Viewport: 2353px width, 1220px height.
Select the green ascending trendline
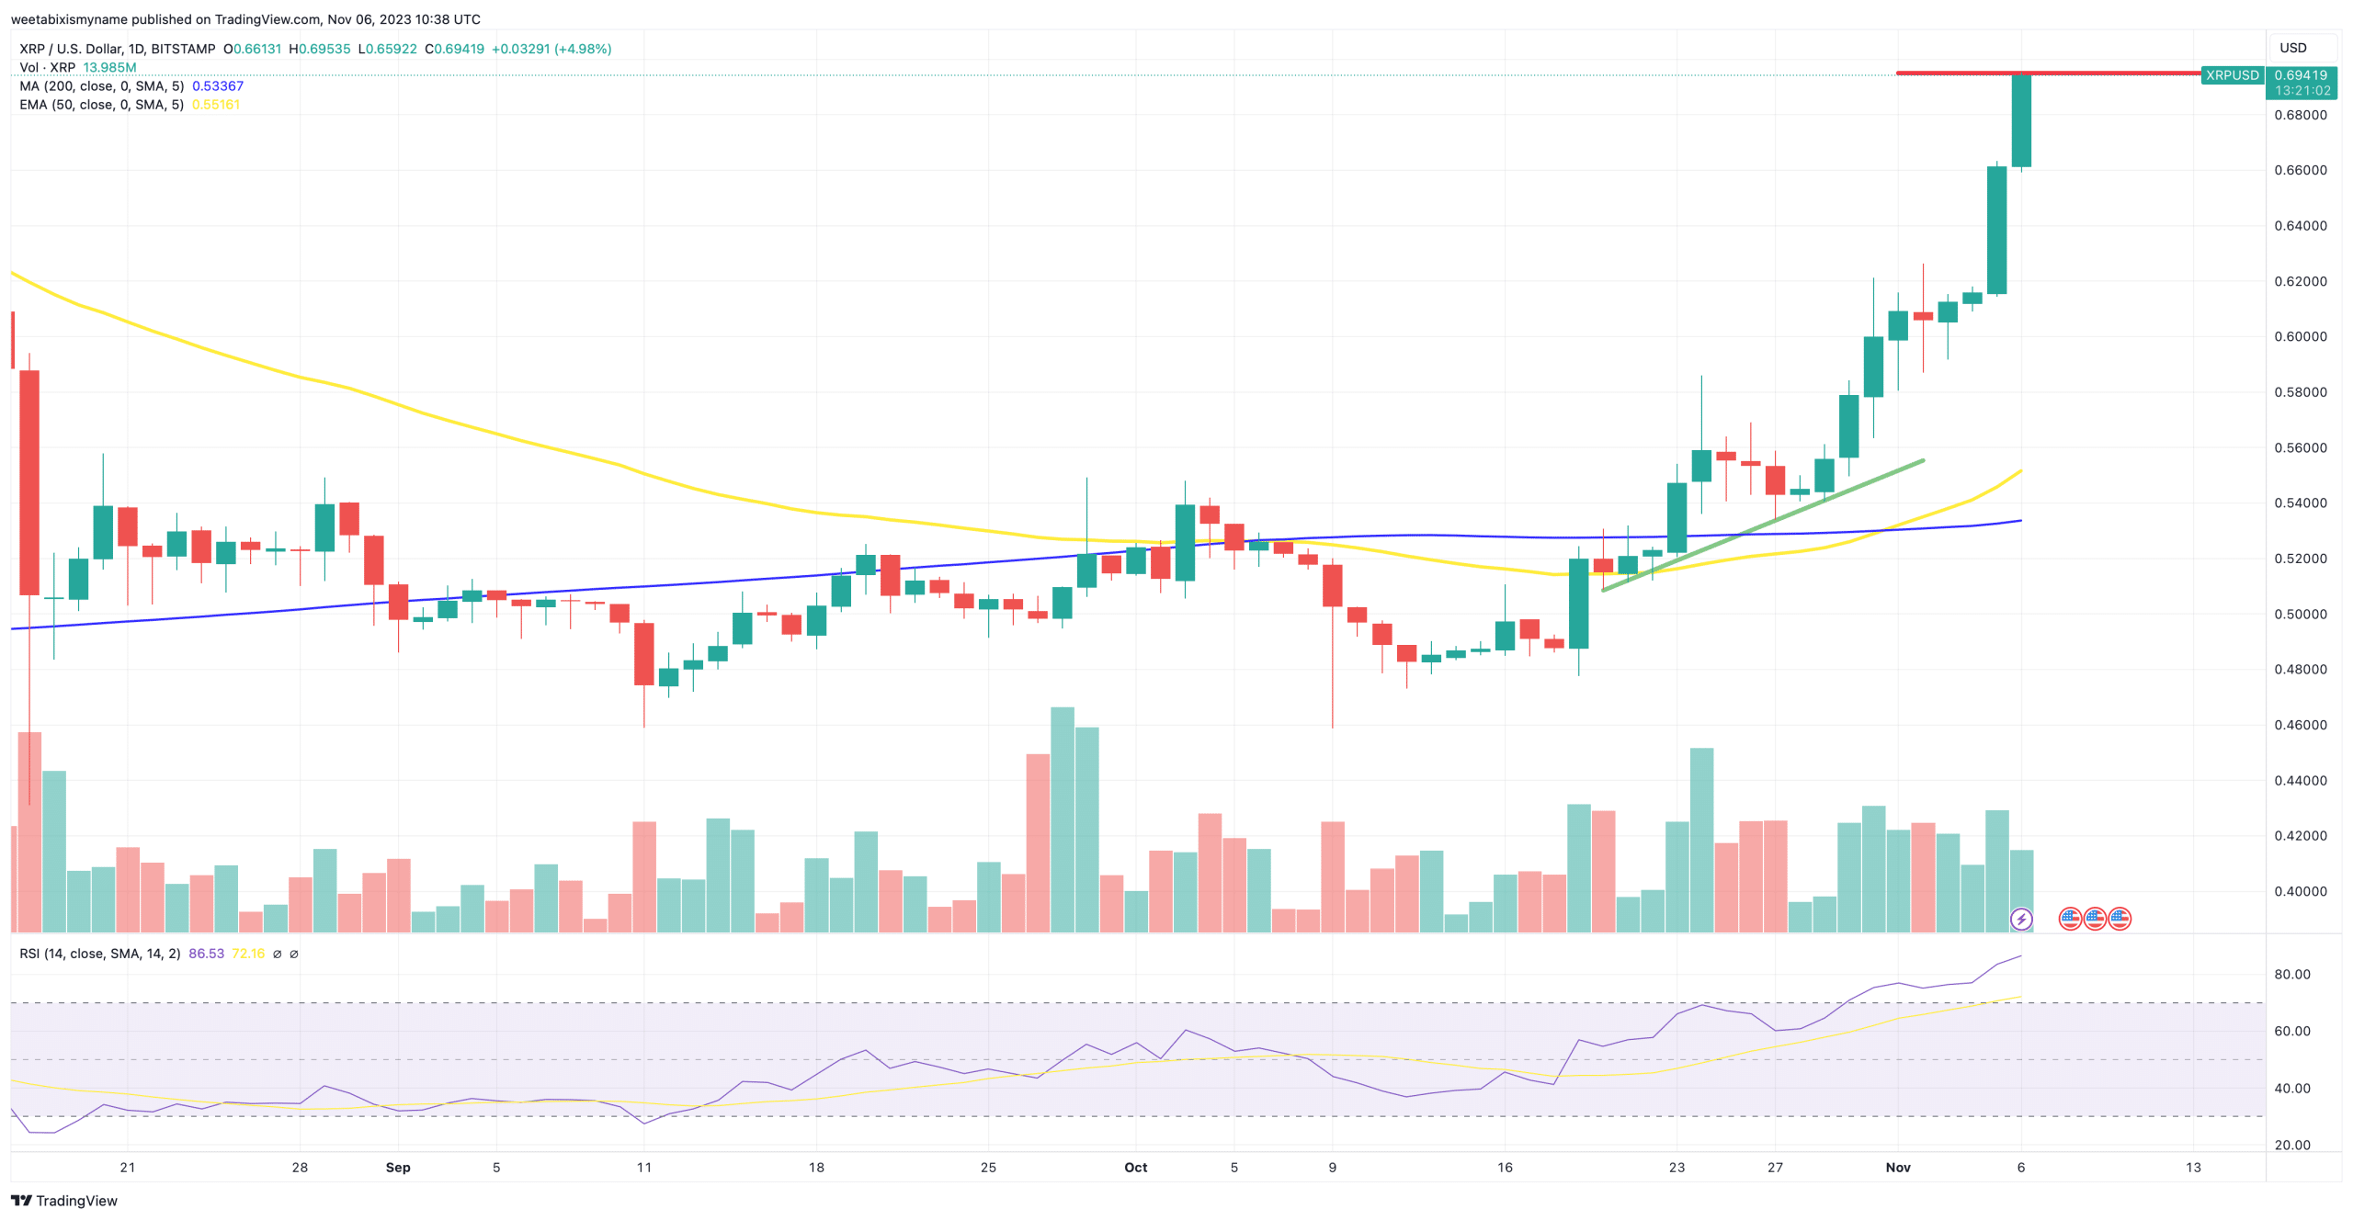1763,525
